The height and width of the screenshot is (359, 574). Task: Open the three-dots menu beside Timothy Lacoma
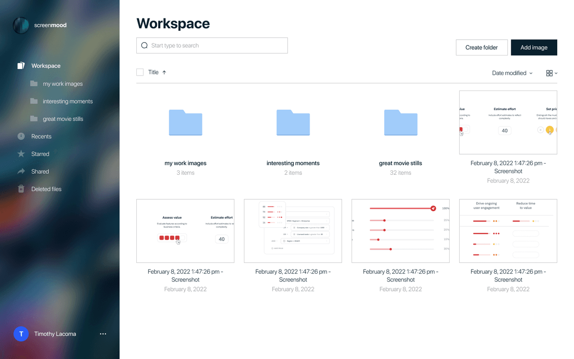pos(103,334)
